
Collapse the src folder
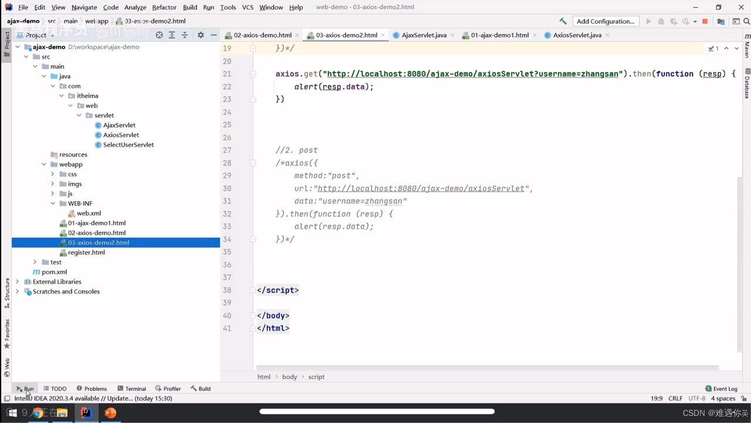click(x=26, y=57)
